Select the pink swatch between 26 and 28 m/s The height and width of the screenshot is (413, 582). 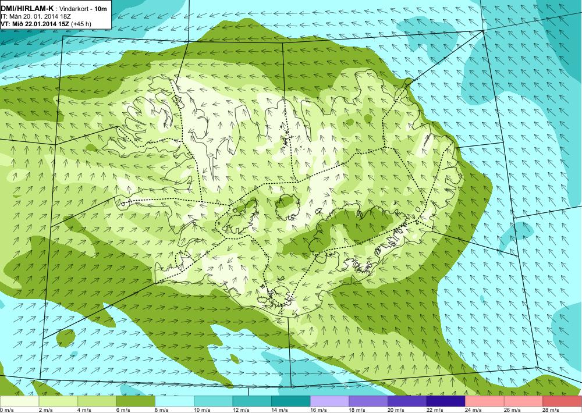(523, 401)
